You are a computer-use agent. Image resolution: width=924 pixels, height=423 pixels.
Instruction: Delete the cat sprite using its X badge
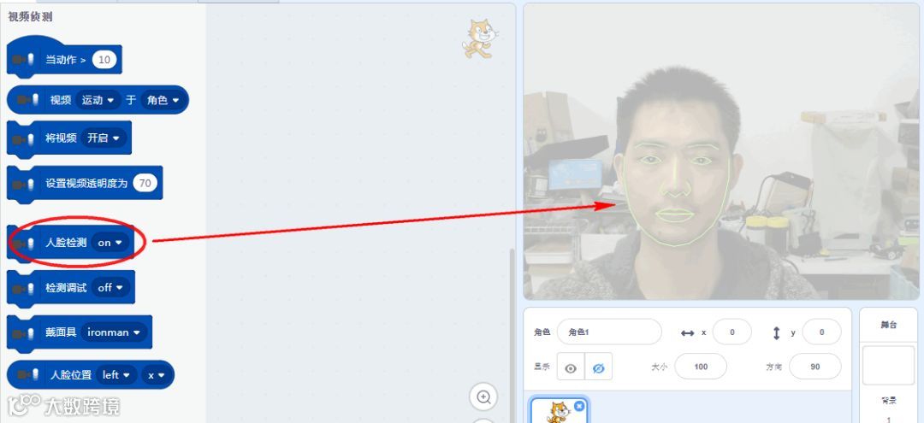579,406
